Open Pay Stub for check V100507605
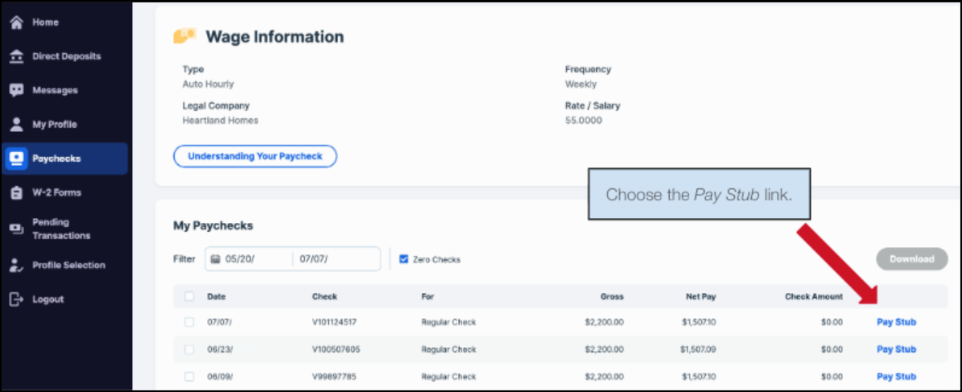This screenshot has width=962, height=392. tap(896, 349)
